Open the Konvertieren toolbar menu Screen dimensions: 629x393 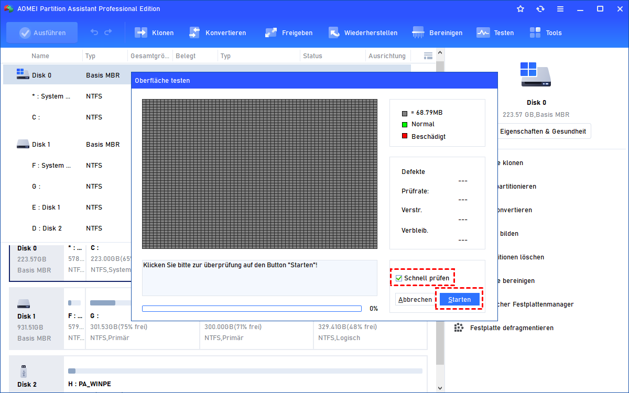(217, 32)
